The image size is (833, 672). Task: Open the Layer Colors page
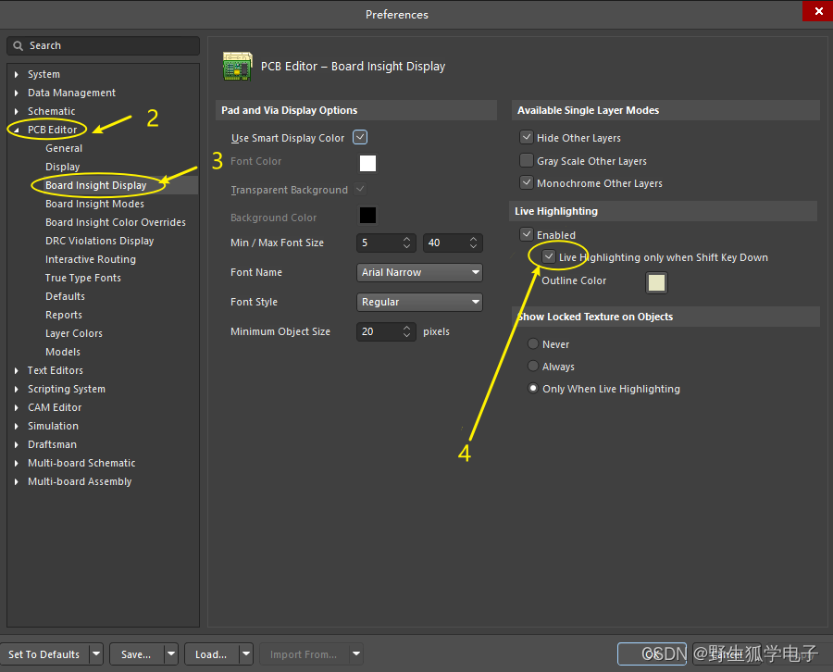click(74, 333)
